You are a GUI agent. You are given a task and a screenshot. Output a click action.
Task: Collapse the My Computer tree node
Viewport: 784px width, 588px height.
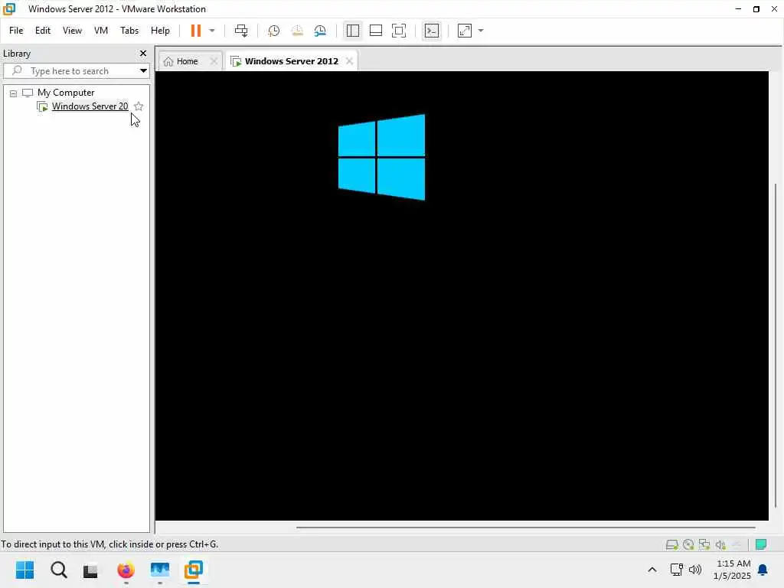(x=14, y=93)
